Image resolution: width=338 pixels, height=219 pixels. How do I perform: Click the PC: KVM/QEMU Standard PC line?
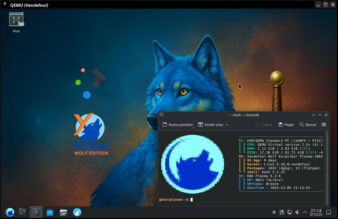pos(281,140)
